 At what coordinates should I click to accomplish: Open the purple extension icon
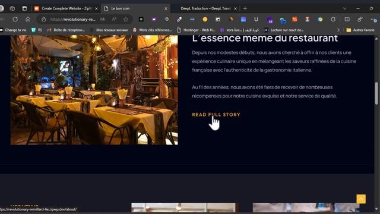pyautogui.click(x=154, y=20)
